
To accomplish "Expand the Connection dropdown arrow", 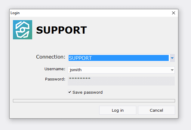I will point(172,58).
